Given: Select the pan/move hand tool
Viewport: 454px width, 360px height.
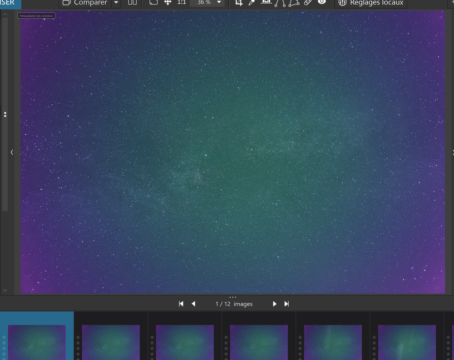Looking at the screenshot, I should point(168,2).
